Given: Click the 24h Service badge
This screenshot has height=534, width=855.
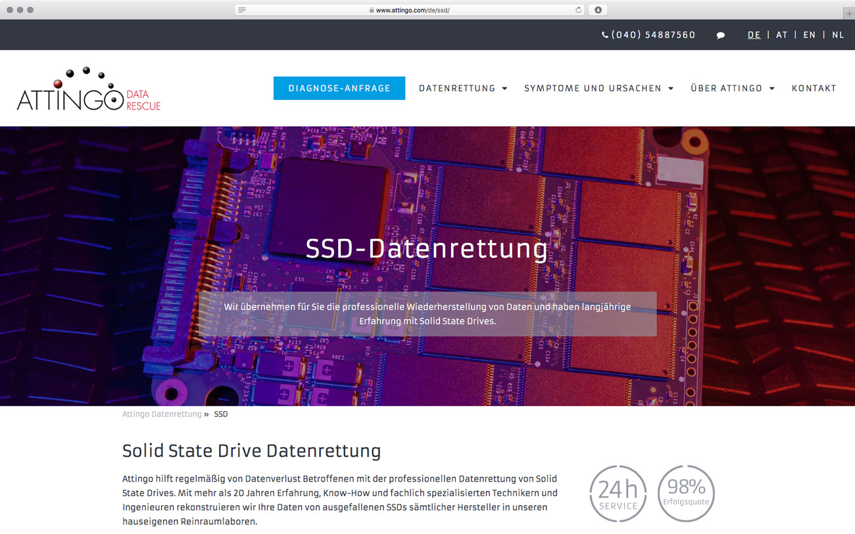Looking at the screenshot, I should [618, 494].
